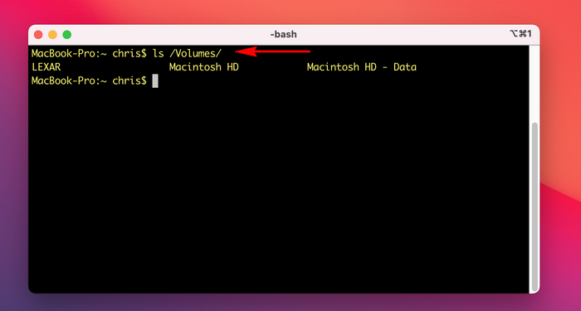This screenshot has width=581, height=311.
Task: Click the 'ls /Volumes/' command text
Action: pyautogui.click(x=187, y=53)
